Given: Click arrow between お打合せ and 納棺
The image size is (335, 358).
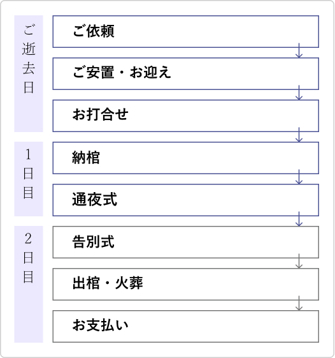Looking at the screenshot, I should (299, 135).
